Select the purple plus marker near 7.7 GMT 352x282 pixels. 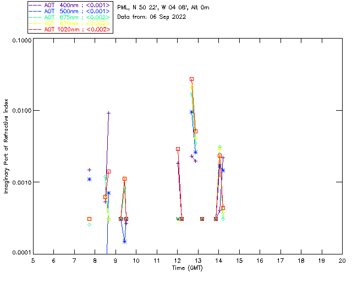(x=89, y=170)
